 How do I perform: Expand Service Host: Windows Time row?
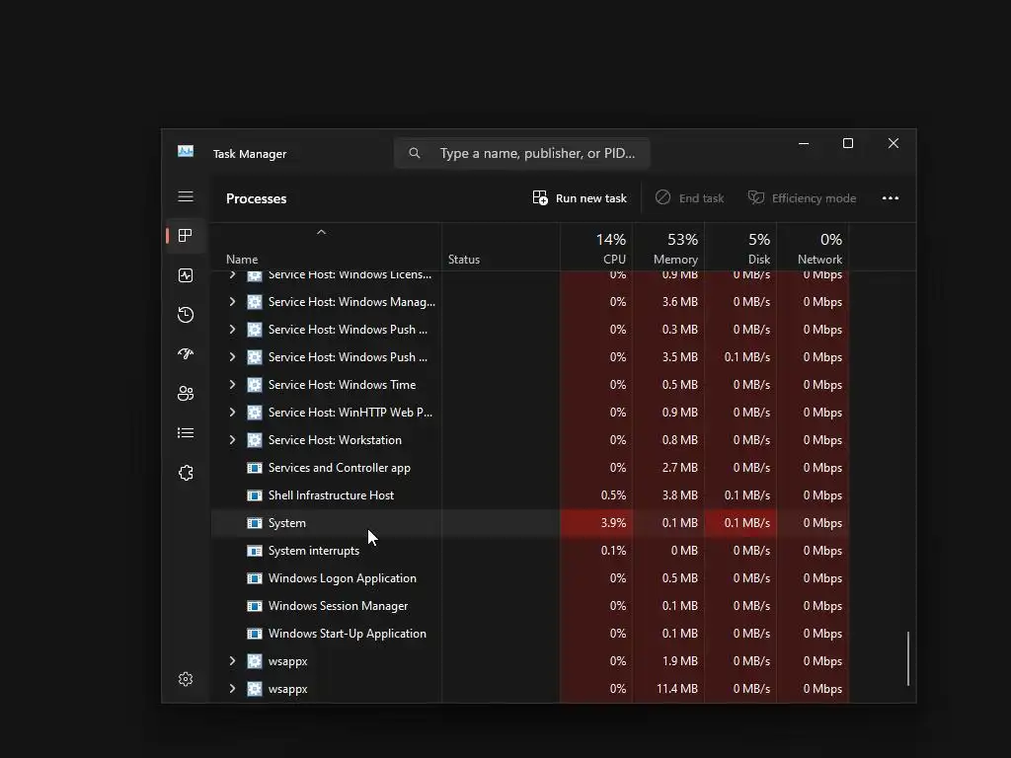coord(232,385)
